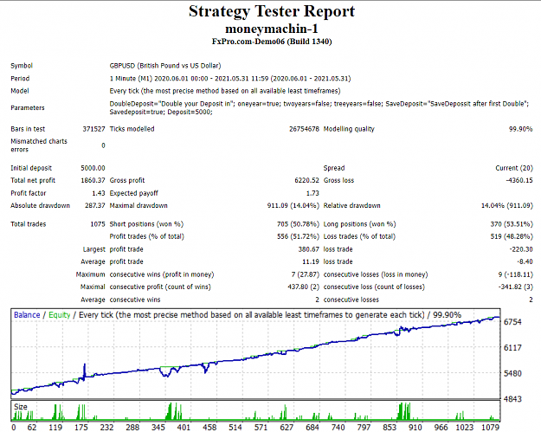Select largest profit trade value '380.67'
Screen dimensions: 541x432
pos(309,249)
